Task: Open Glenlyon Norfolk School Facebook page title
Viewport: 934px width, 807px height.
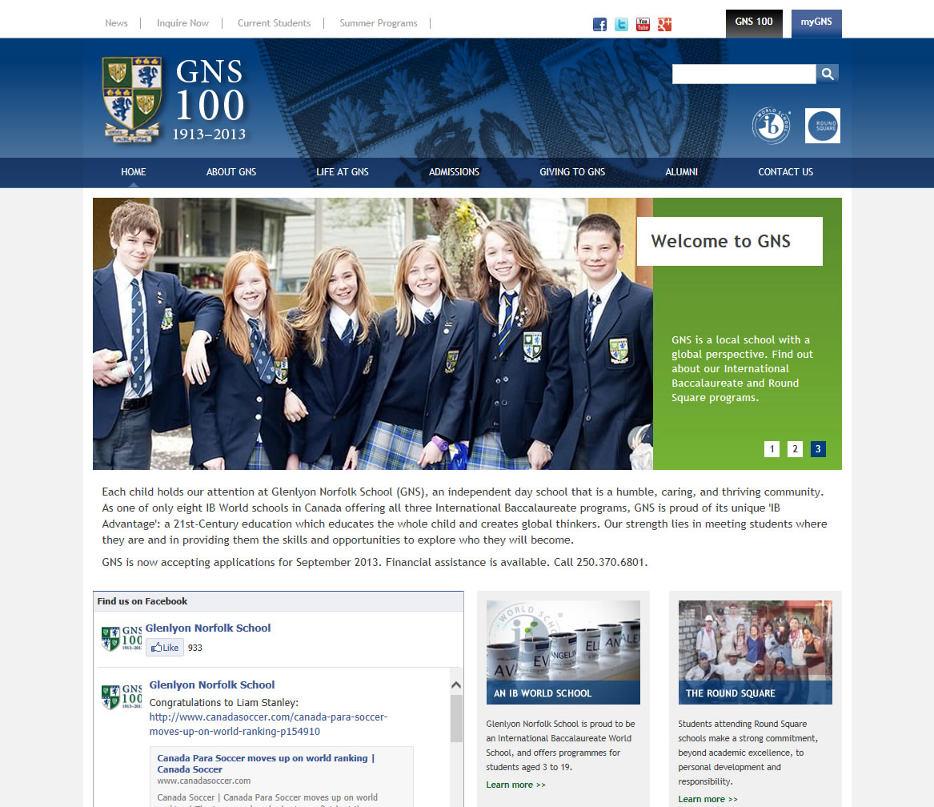Action: 208,628
